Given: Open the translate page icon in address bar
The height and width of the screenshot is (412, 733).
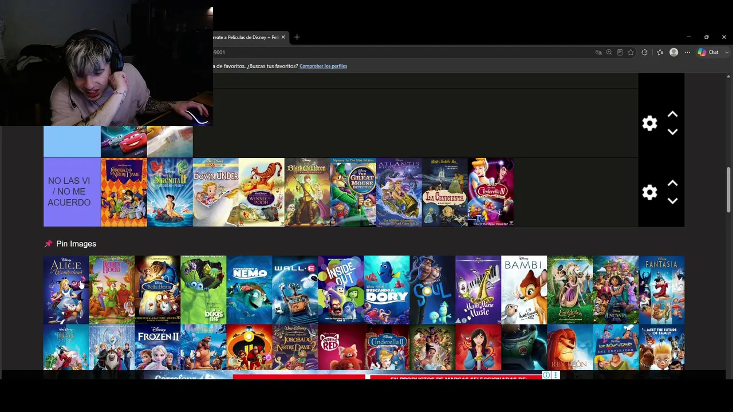Looking at the screenshot, I should pyautogui.click(x=598, y=52).
